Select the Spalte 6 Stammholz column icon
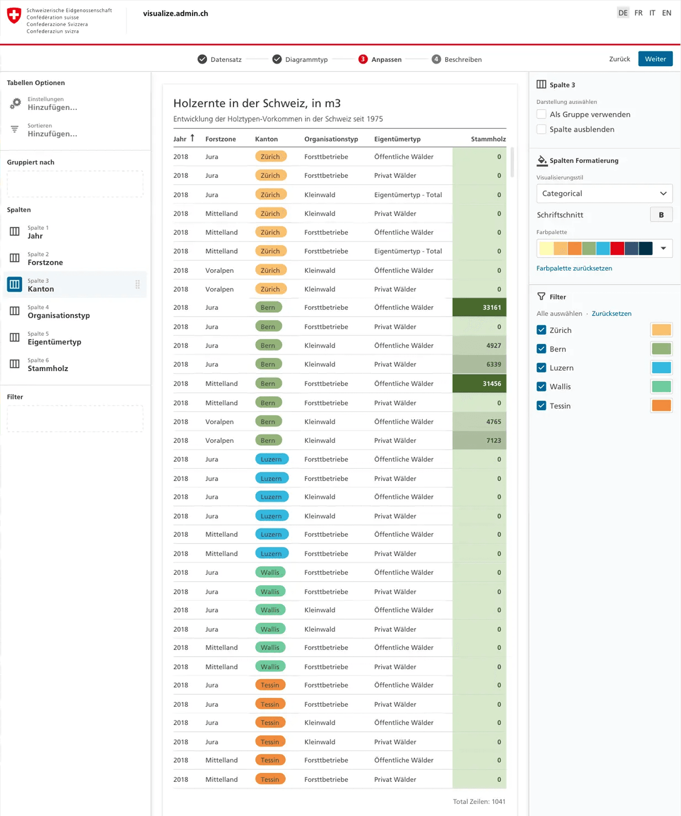 click(15, 364)
